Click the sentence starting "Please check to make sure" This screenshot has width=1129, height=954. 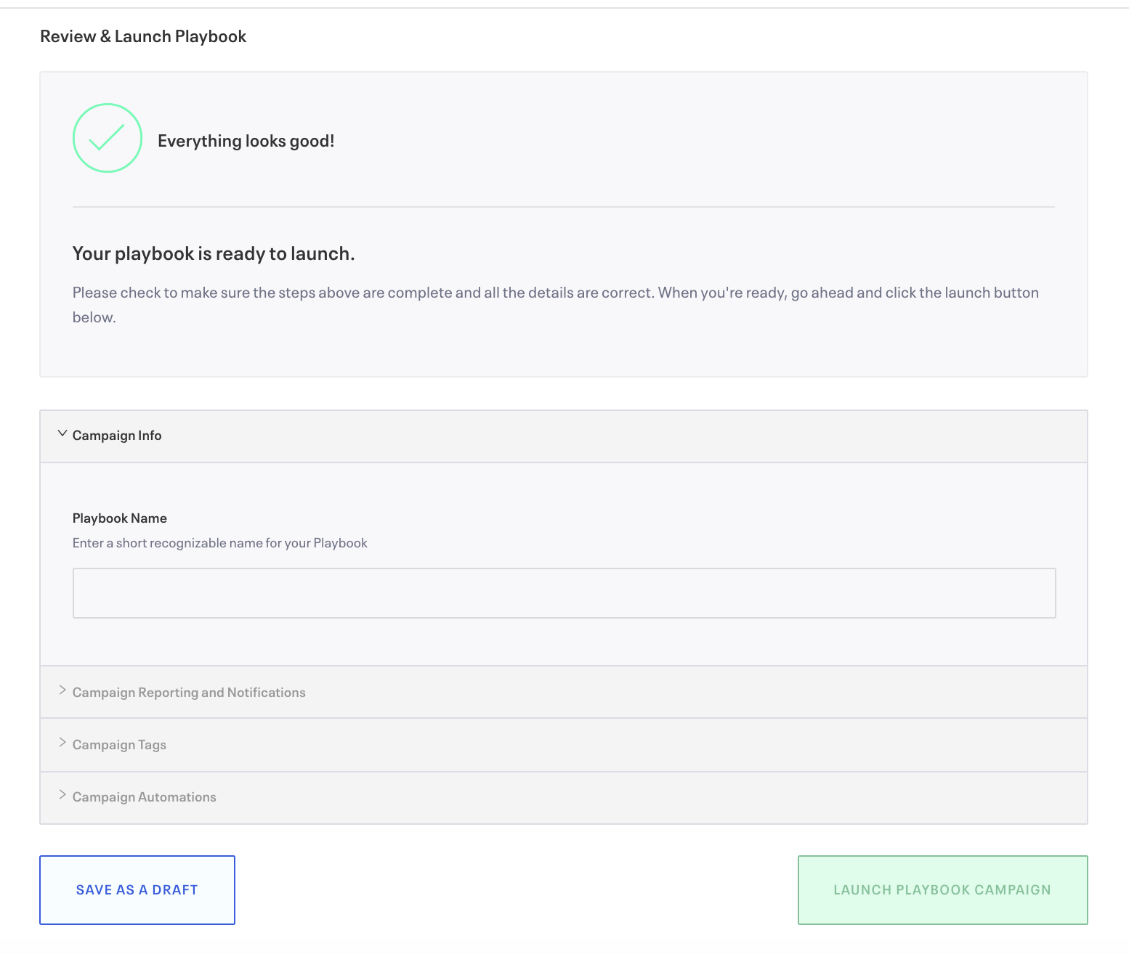click(x=555, y=293)
